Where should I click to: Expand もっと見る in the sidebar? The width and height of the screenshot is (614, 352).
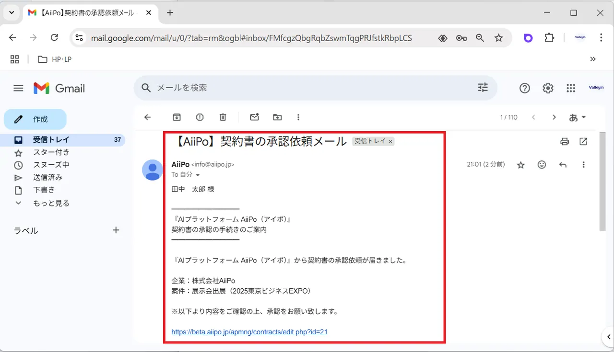(x=51, y=203)
